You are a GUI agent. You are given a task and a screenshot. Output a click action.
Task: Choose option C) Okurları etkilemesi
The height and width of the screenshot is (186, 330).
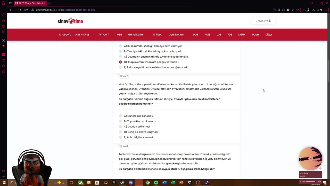[120, 127]
